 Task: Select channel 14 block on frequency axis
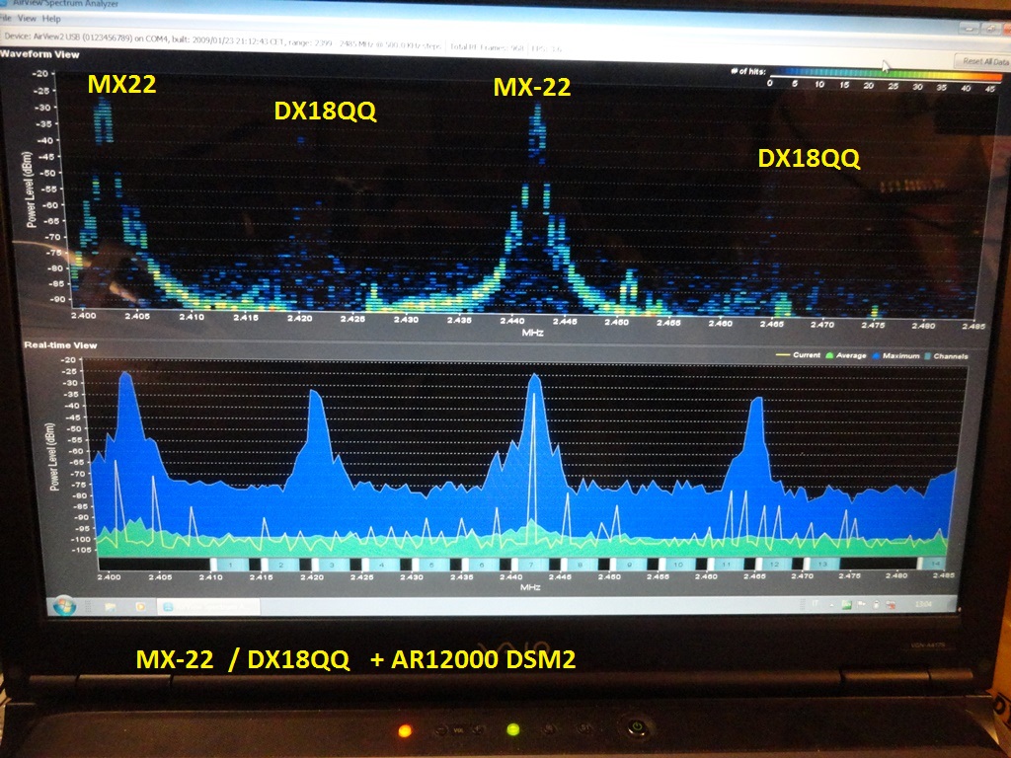pyautogui.click(x=934, y=563)
